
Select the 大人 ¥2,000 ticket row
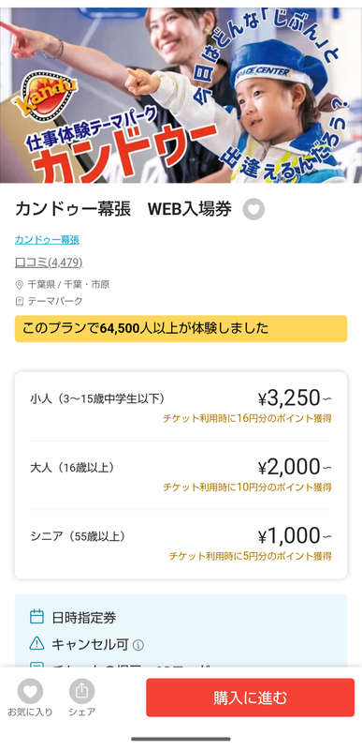pyautogui.click(x=181, y=475)
